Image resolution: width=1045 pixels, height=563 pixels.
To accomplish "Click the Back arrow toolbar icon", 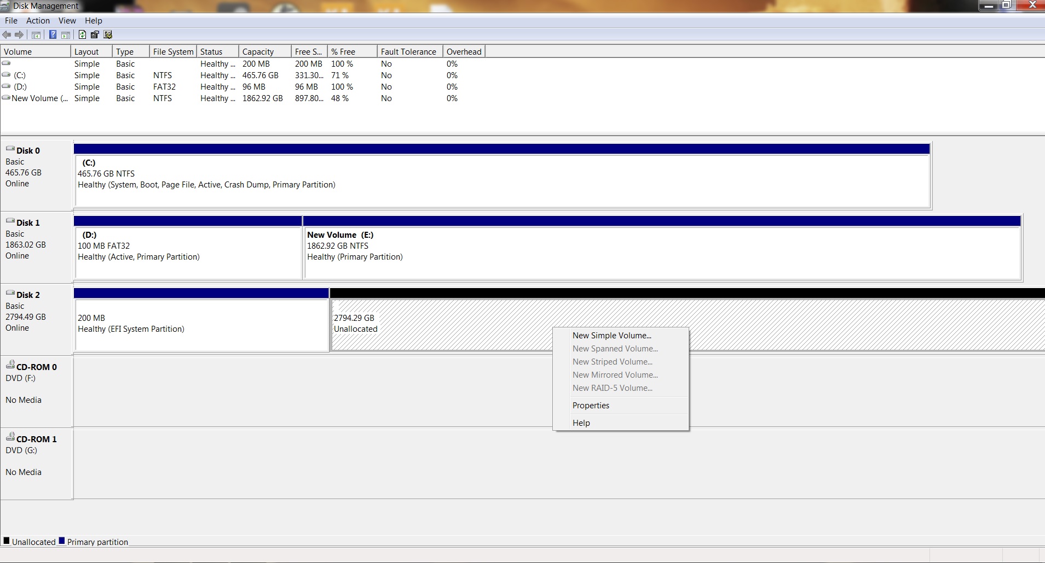I will pyautogui.click(x=7, y=35).
